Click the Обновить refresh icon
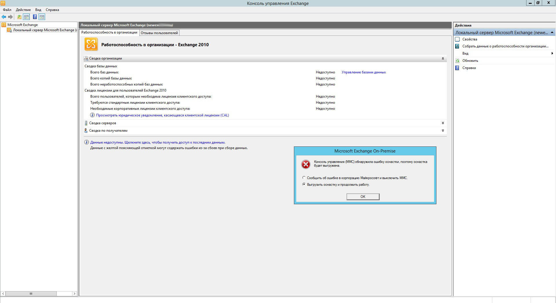 [x=458, y=61]
